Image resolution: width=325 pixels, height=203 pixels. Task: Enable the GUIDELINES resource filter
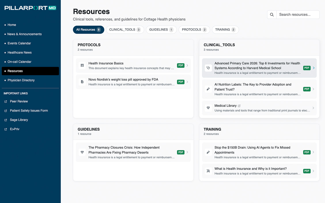(x=161, y=29)
